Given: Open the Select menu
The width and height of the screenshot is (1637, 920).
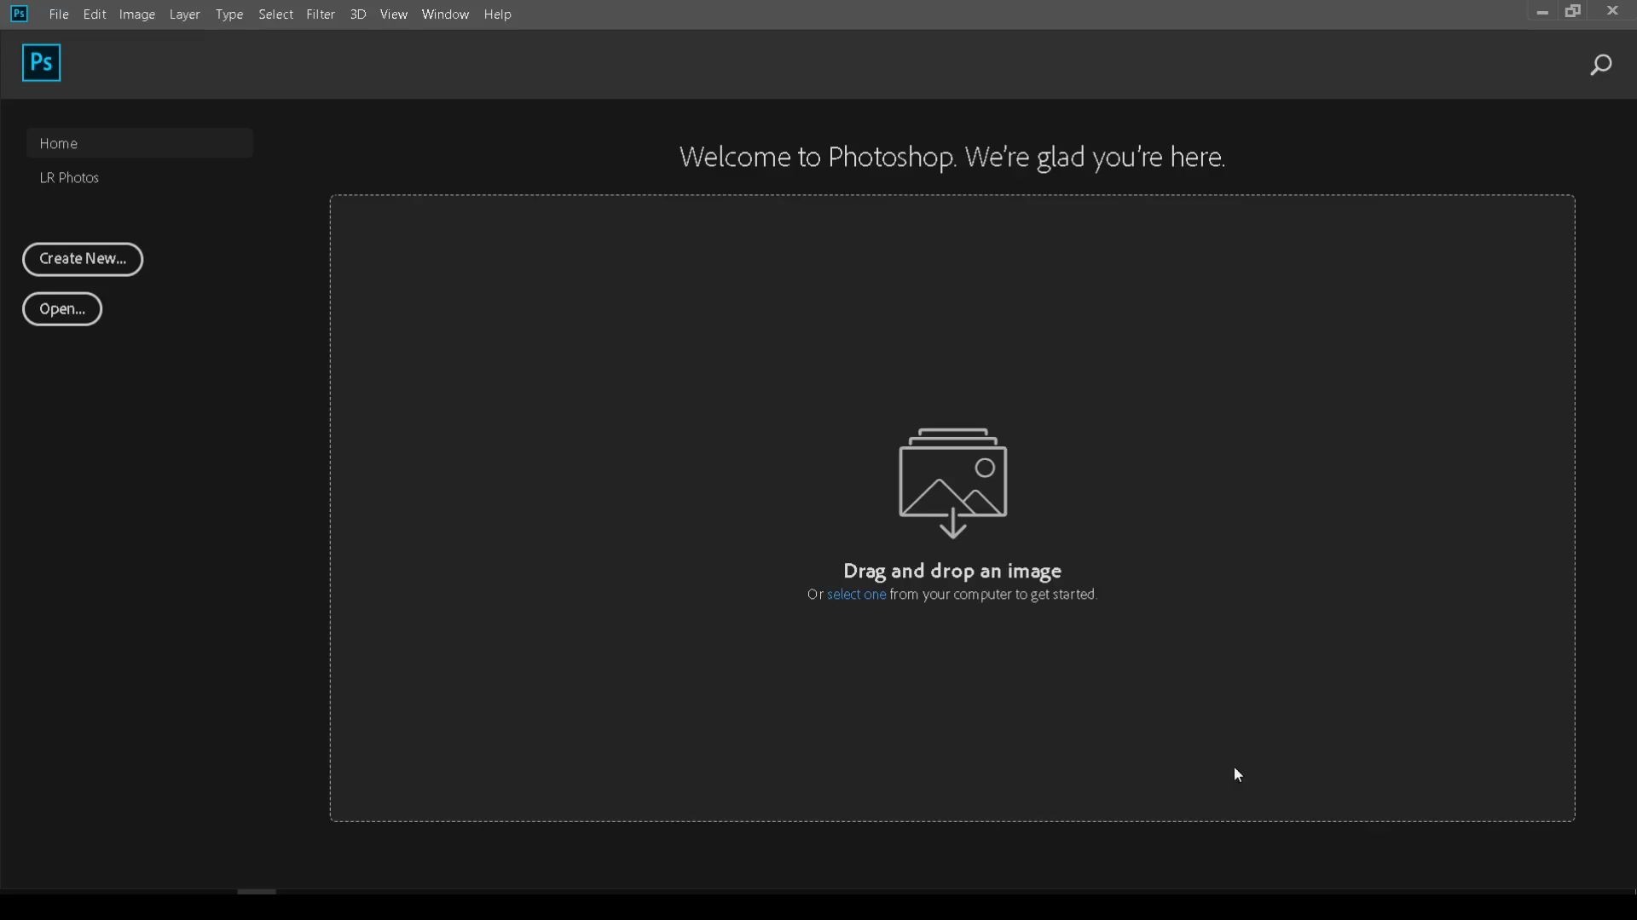Looking at the screenshot, I should 275,14.
